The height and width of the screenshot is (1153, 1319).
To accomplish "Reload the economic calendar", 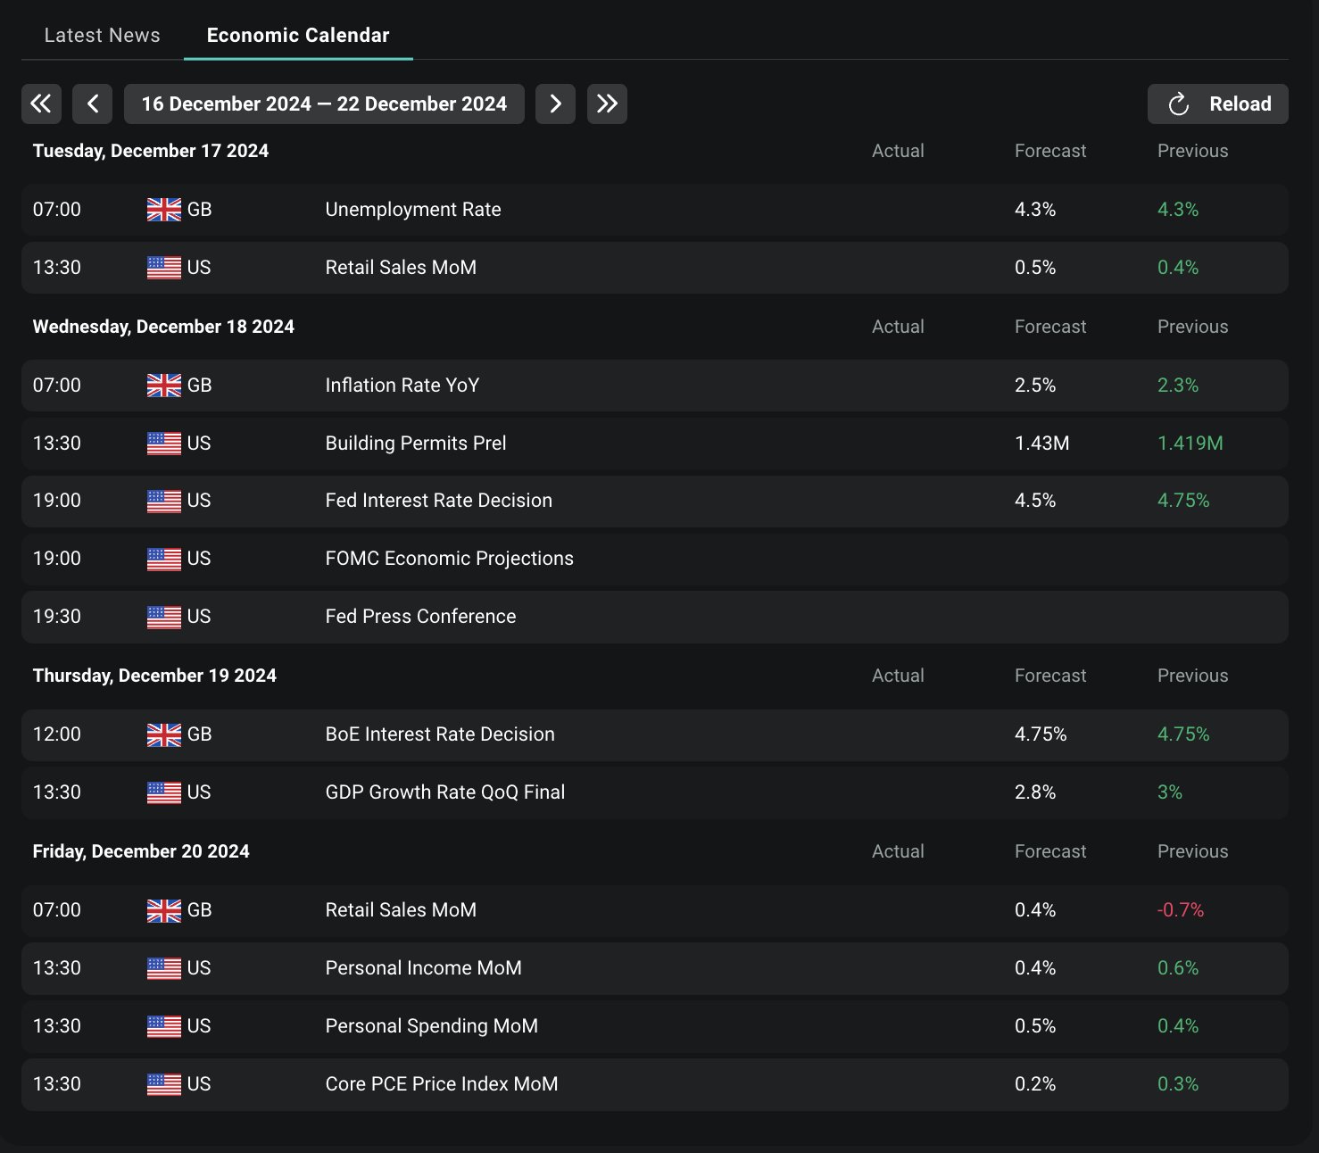I will 1217,104.
